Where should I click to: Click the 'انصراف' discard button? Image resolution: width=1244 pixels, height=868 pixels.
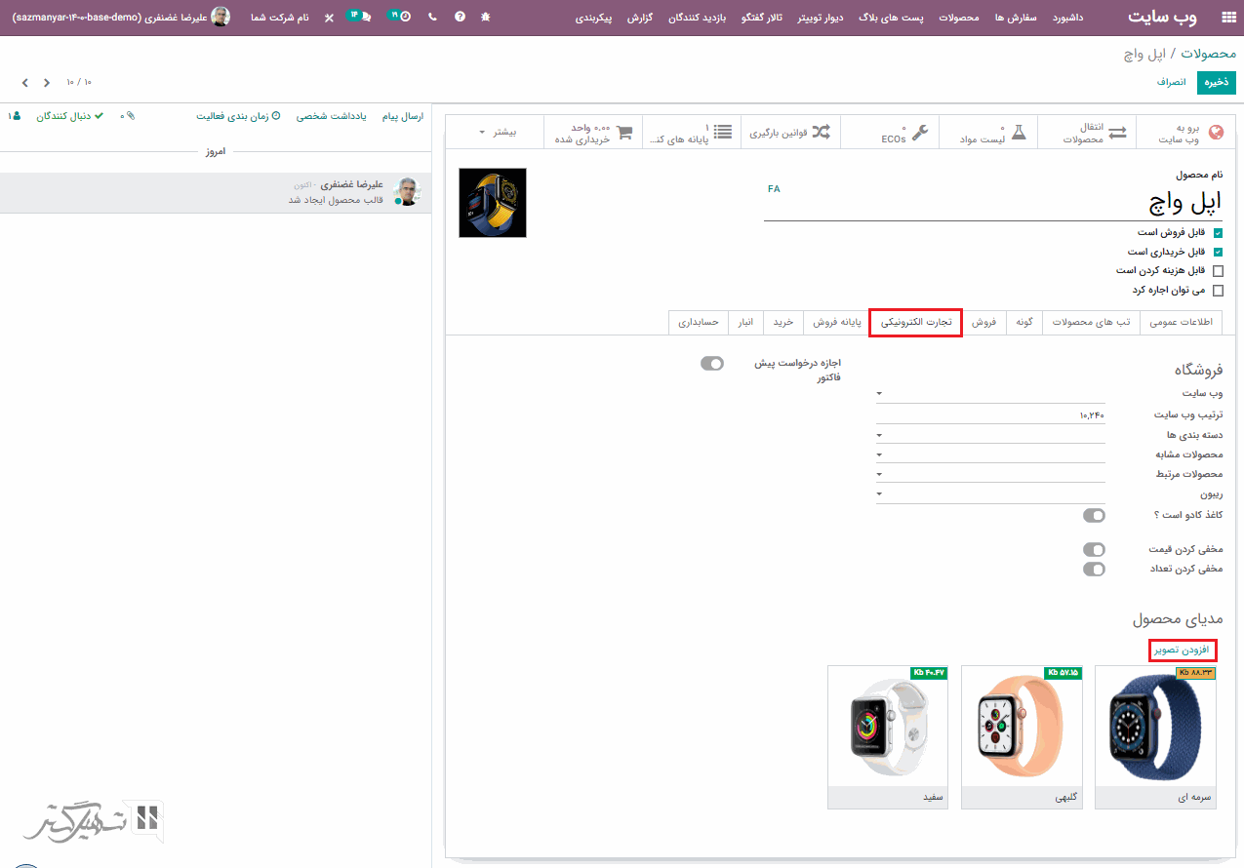tap(1171, 83)
